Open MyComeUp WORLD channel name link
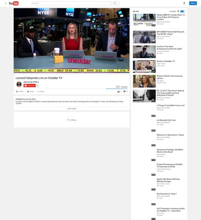The height and width of the screenshot is (220, 201). (31, 82)
